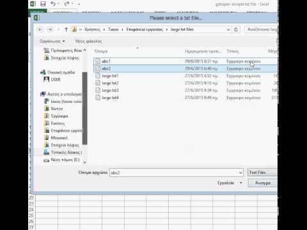Open the Εργαλεία tools dropdown
The width and height of the screenshot is (307, 230).
pyautogui.click(x=230, y=183)
